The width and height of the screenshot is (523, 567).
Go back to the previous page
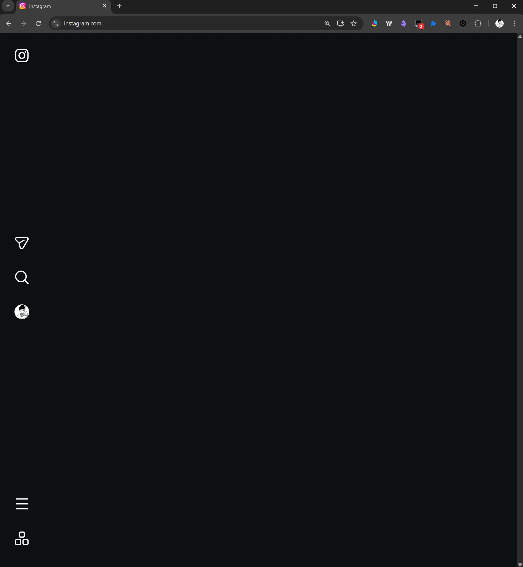click(9, 23)
